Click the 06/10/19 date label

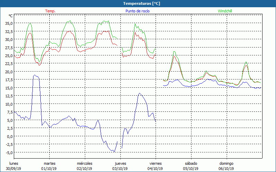(226, 169)
